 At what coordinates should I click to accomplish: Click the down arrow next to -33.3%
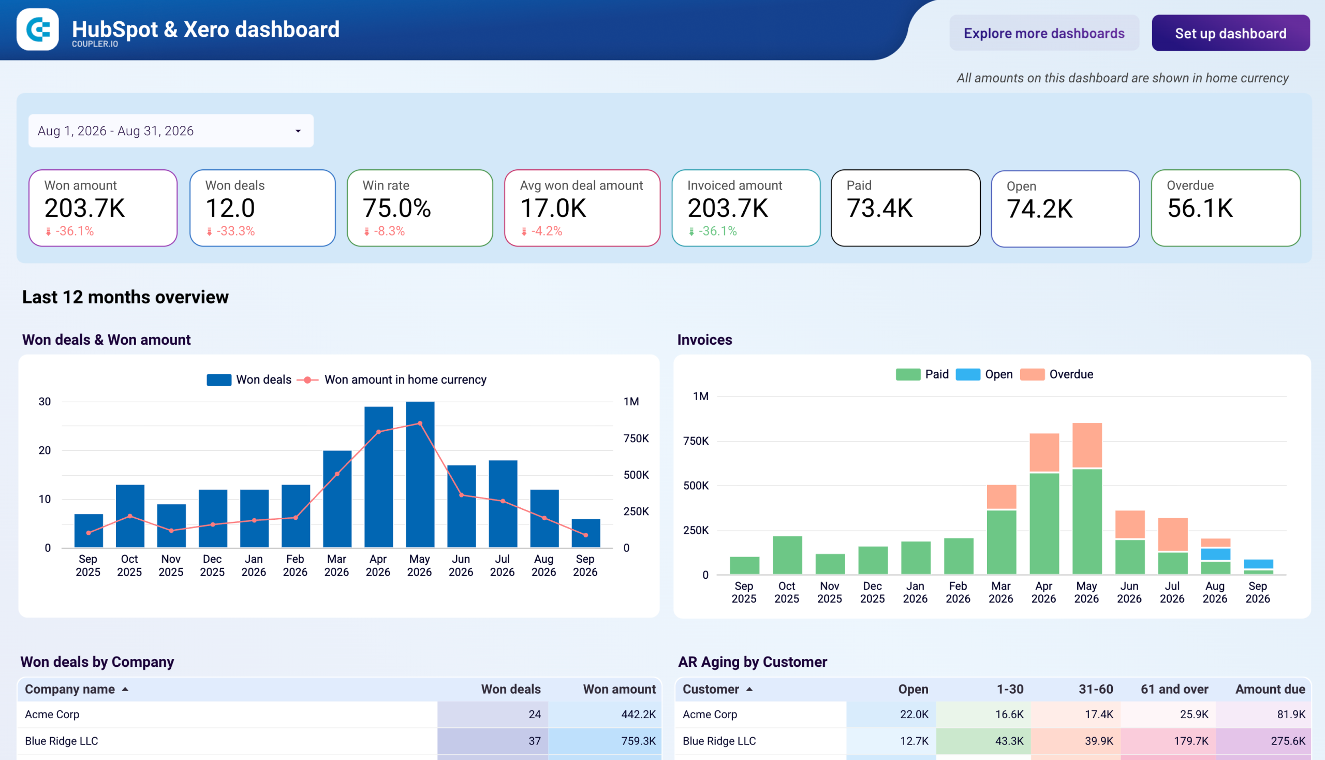209,231
